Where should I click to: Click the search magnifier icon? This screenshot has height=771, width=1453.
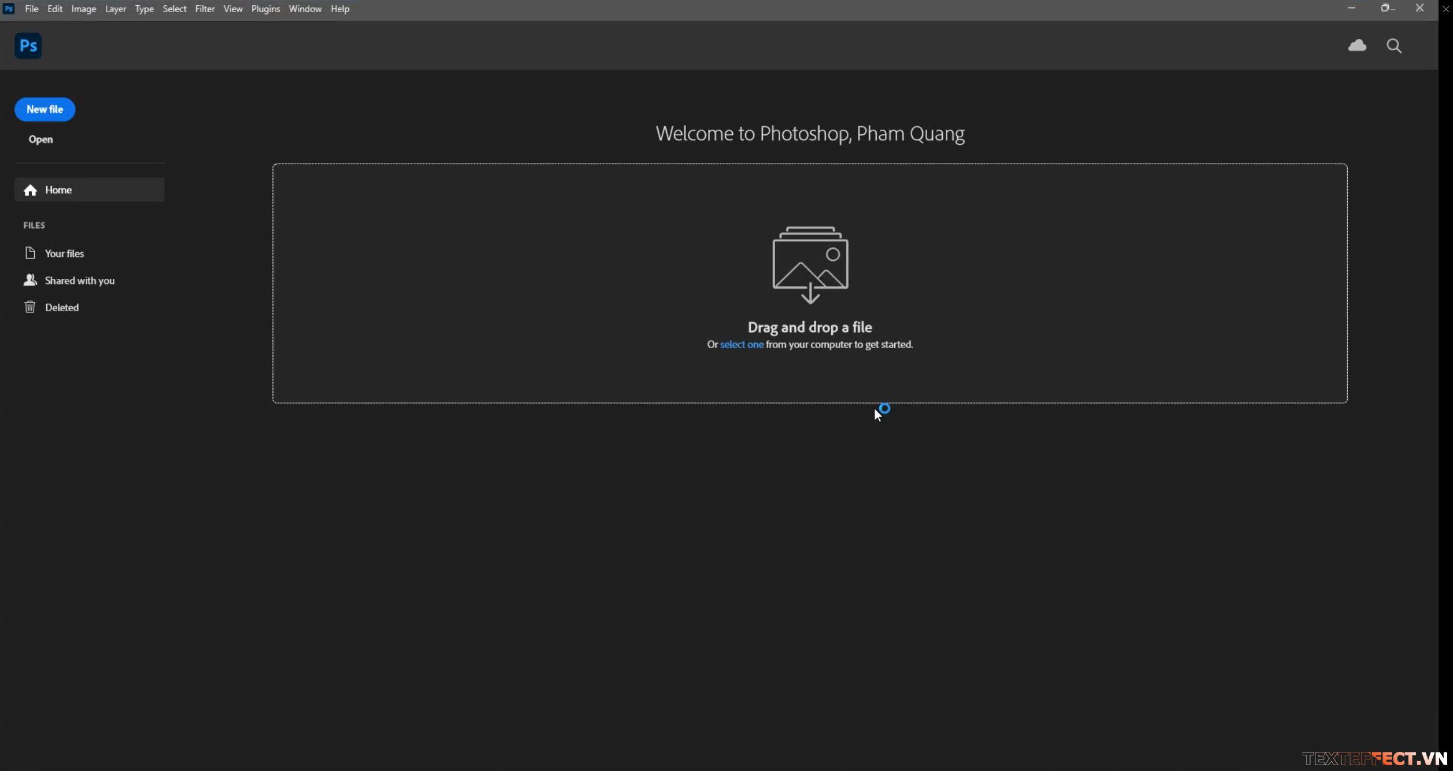coord(1394,46)
